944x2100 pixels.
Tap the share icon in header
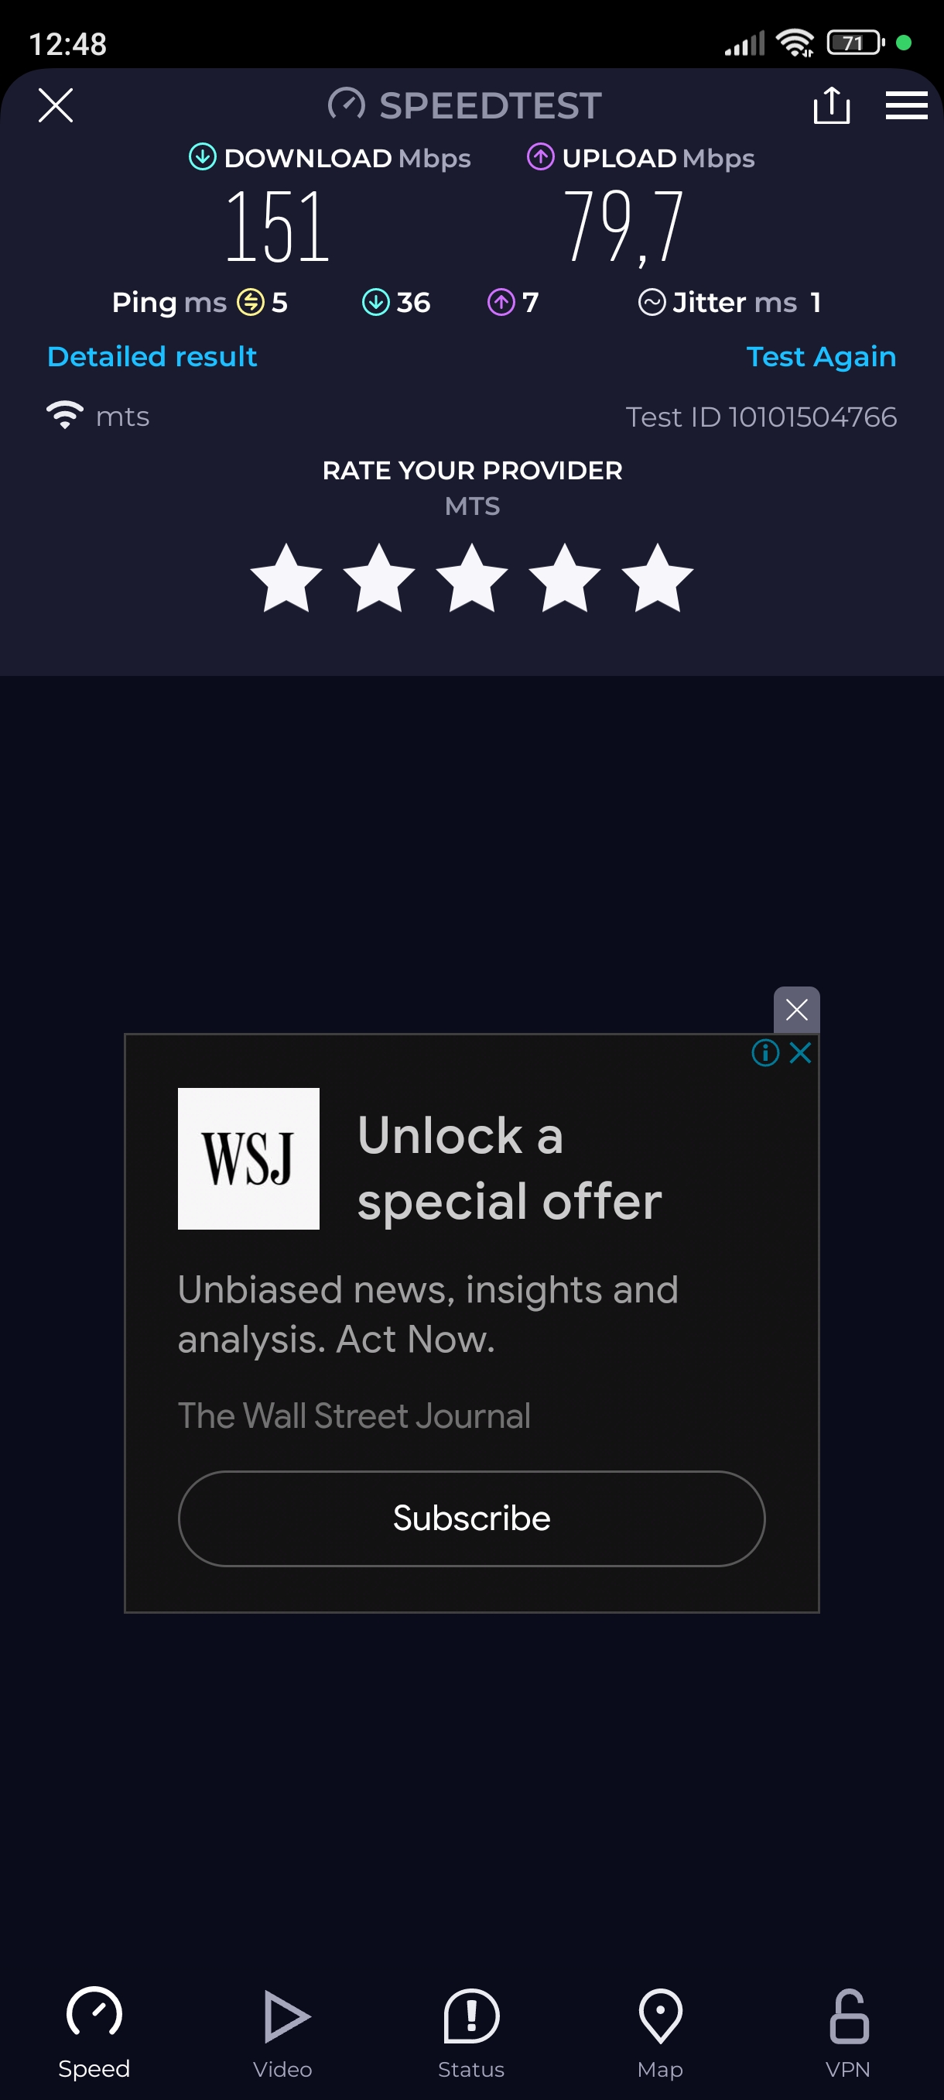coord(831,105)
